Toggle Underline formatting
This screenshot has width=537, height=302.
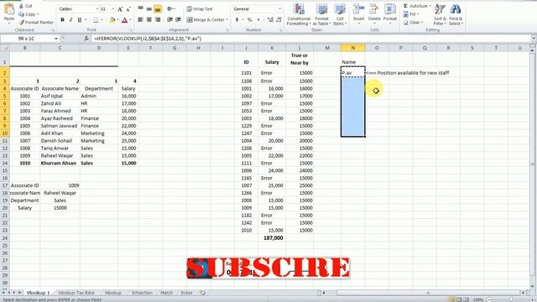(80, 20)
